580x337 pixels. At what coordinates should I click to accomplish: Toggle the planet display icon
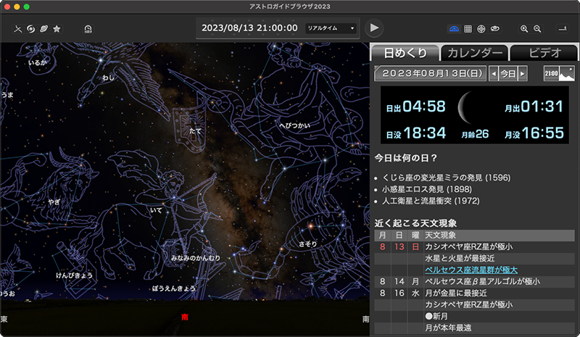pyautogui.click(x=43, y=29)
